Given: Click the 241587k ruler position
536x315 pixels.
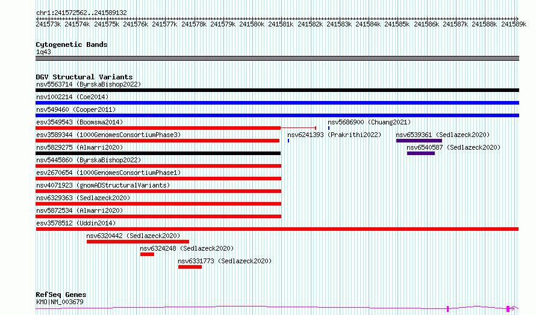Looking at the screenshot, I should point(455,24).
